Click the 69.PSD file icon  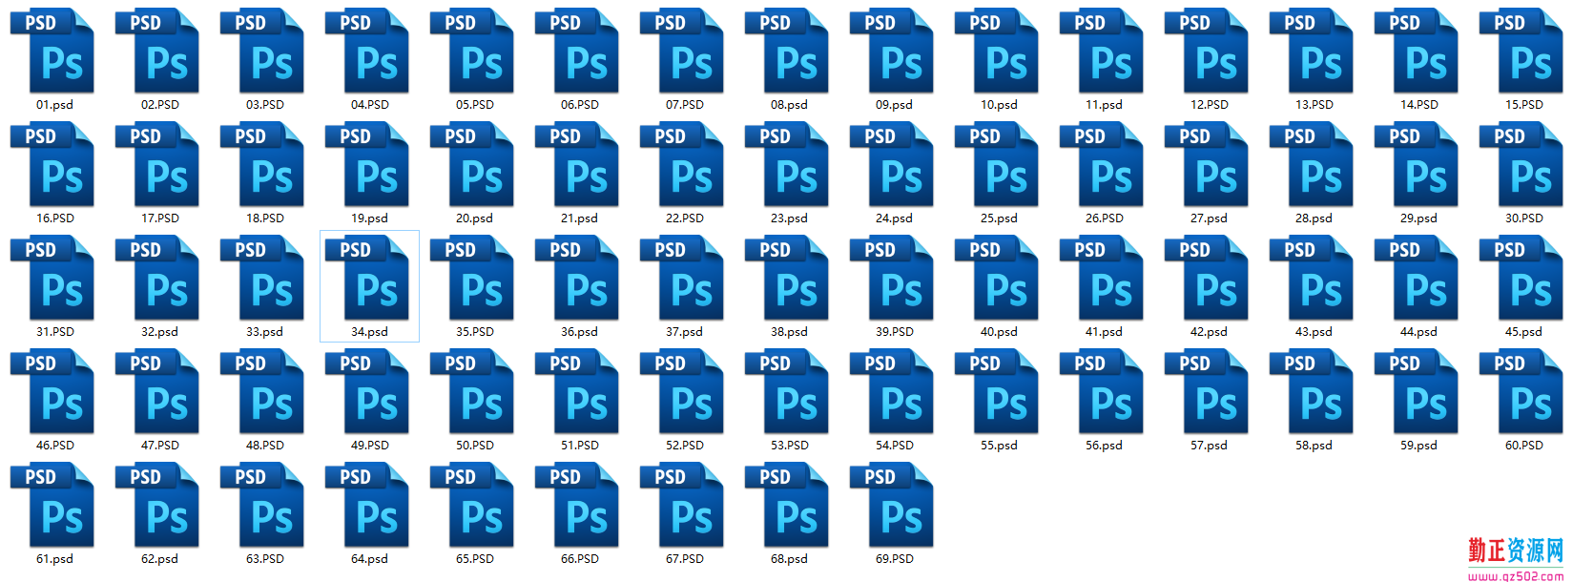[x=892, y=505]
